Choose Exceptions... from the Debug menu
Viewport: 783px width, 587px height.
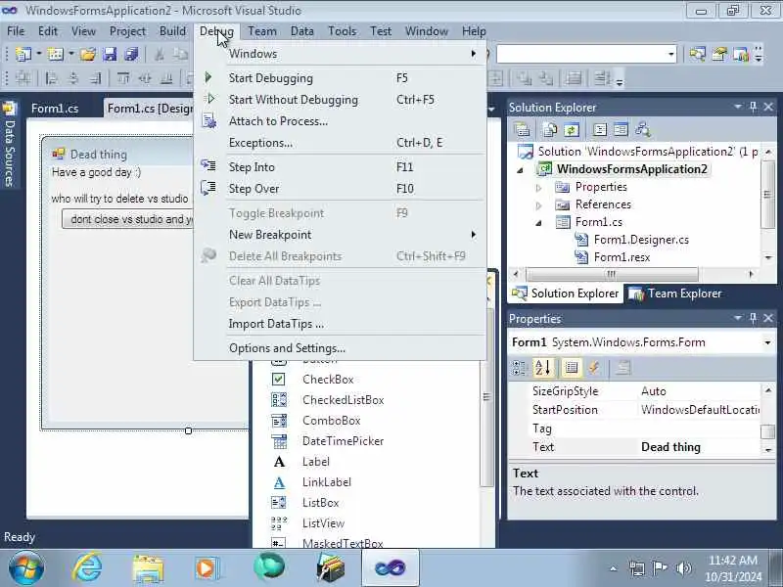coord(340,143)
